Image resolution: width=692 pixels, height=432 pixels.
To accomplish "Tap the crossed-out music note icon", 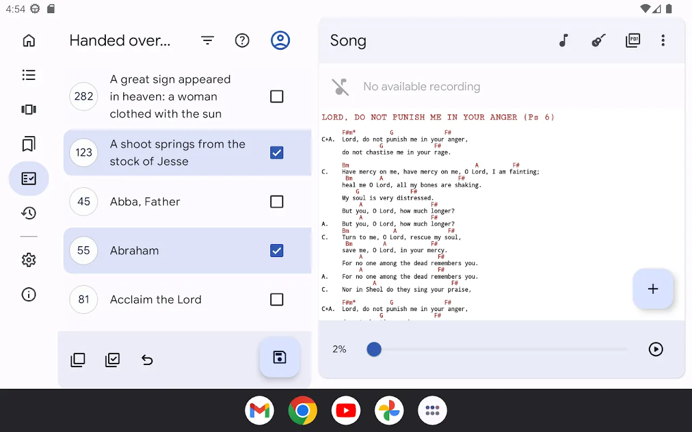I will pos(340,86).
